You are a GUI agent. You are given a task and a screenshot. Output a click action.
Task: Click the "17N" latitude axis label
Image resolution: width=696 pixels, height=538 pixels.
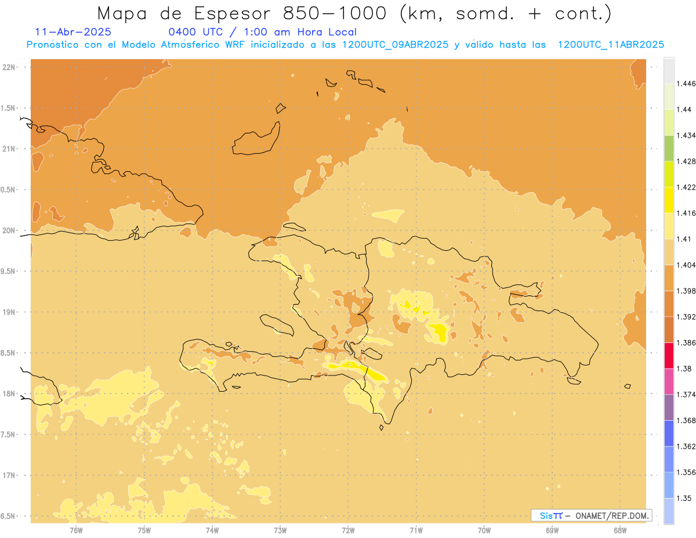[x=9, y=476]
